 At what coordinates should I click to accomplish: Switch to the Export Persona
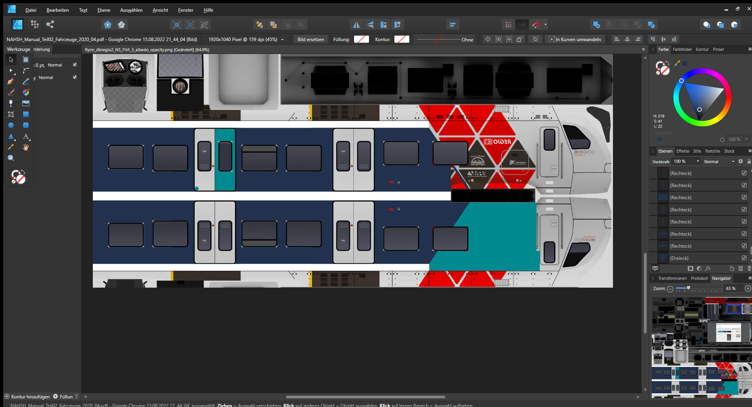click(x=50, y=25)
